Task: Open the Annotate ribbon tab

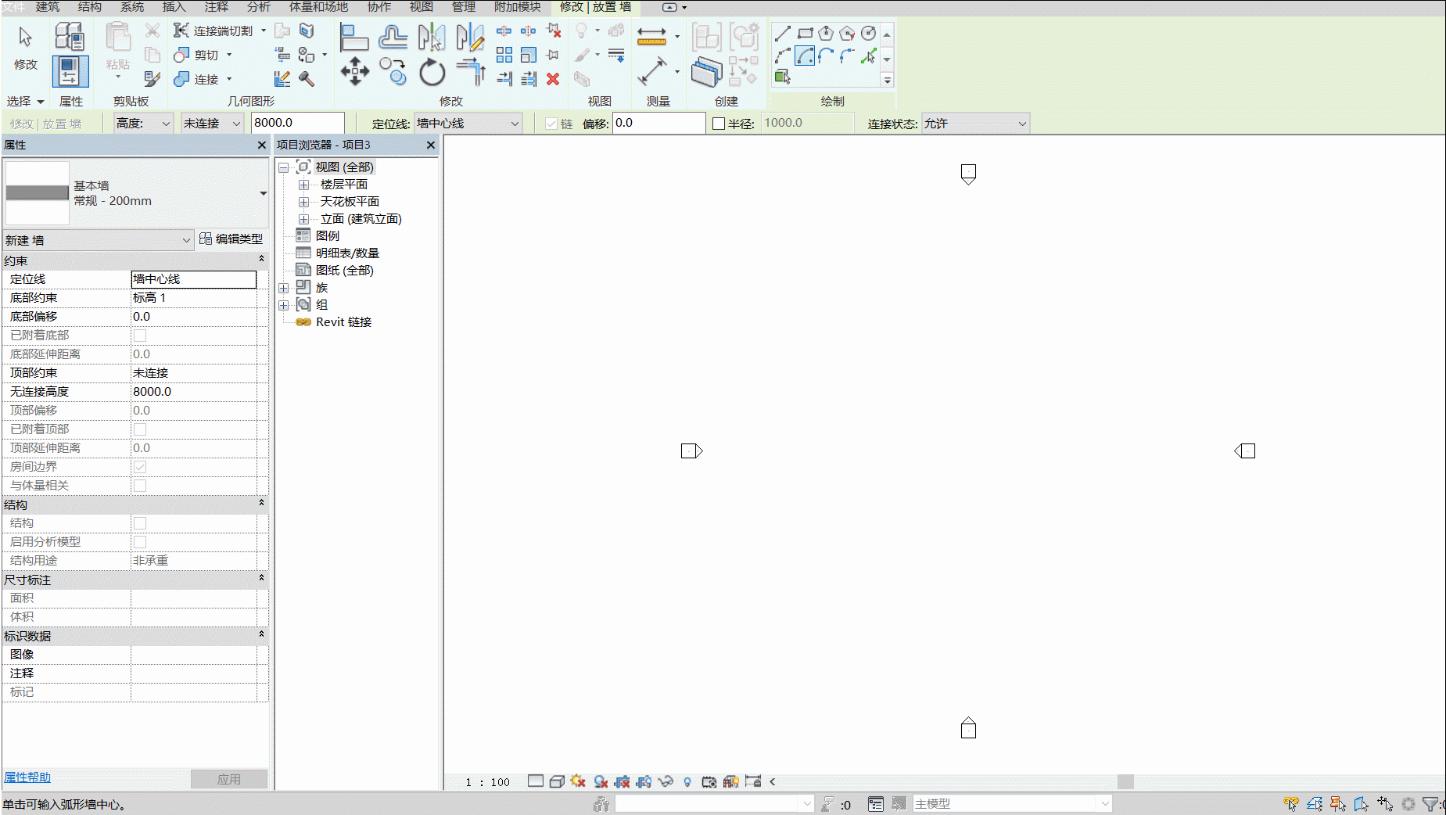Action: pyautogui.click(x=217, y=7)
